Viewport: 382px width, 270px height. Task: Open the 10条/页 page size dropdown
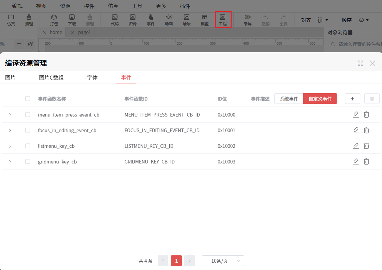223,261
